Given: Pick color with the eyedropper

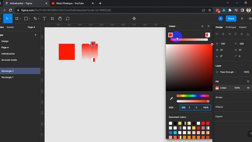Looking at the screenshot, I should [x=171, y=98].
